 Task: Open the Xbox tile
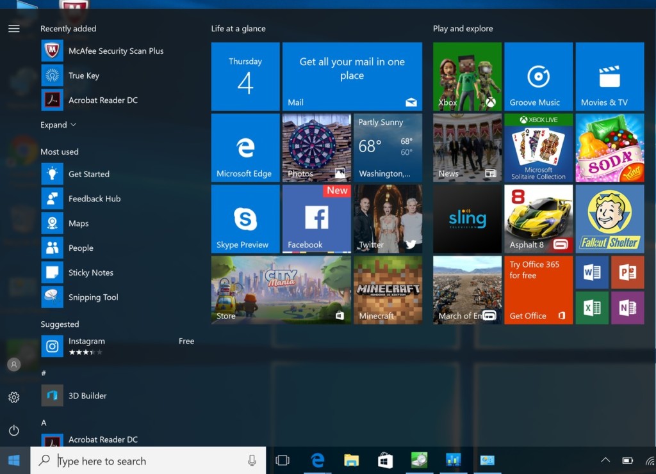[x=467, y=76]
